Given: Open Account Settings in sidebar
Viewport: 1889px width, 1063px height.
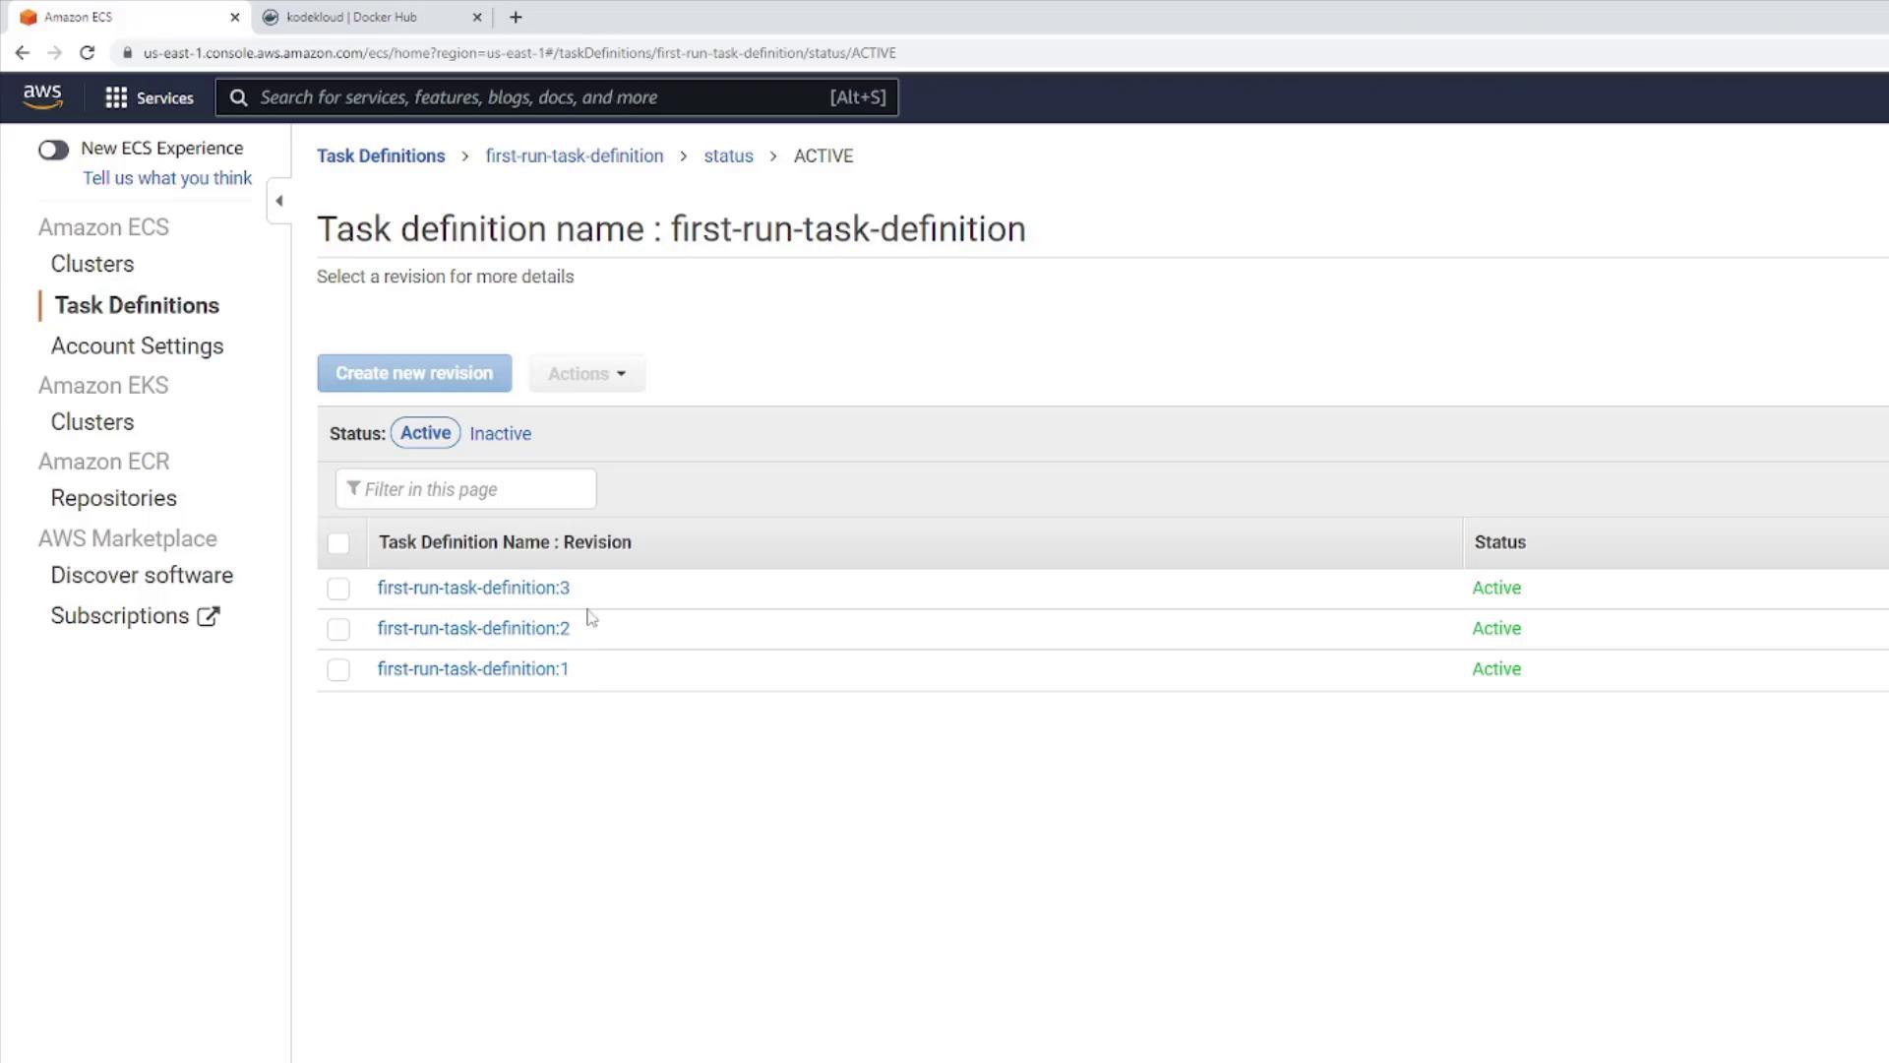Looking at the screenshot, I should [x=137, y=346].
